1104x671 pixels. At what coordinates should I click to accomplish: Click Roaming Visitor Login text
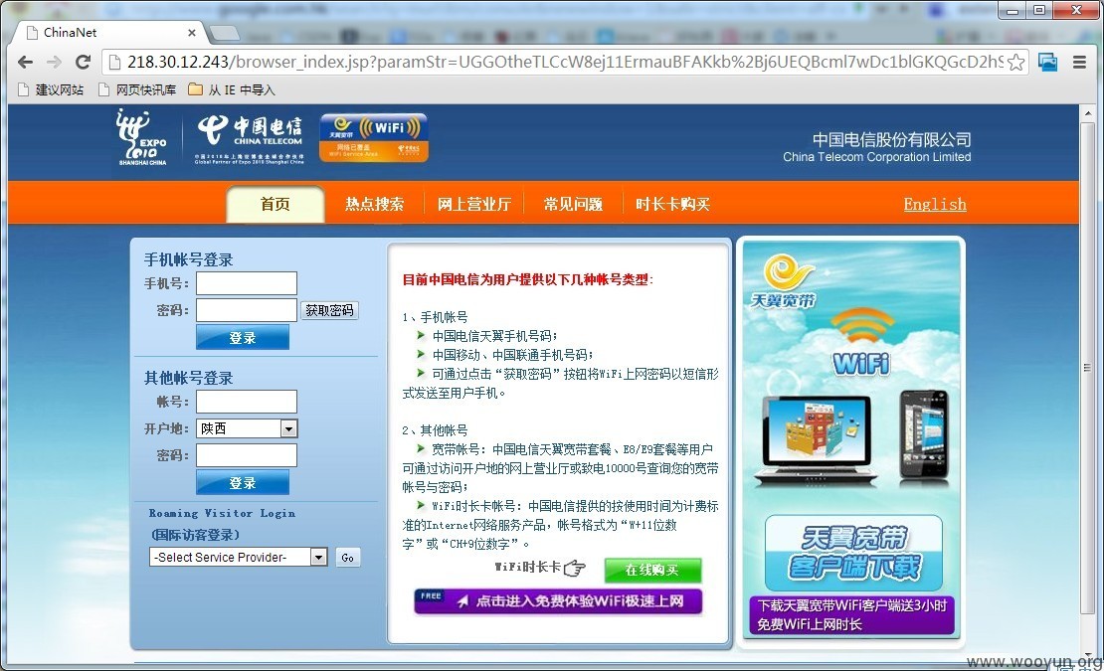tap(222, 514)
